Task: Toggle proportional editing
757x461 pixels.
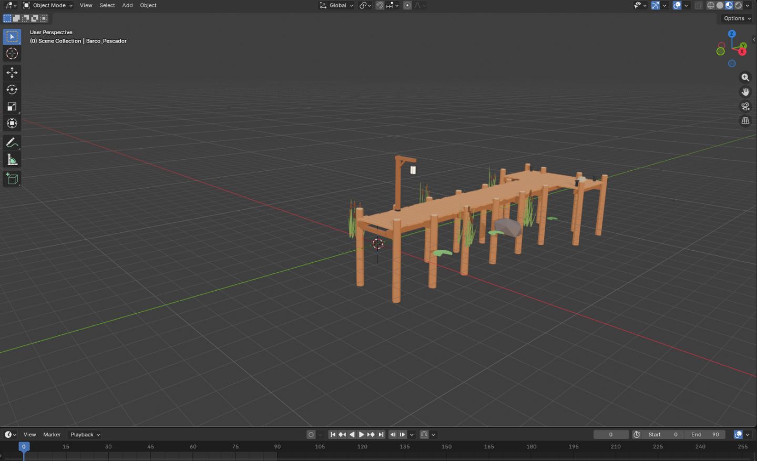Action: [x=407, y=5]
